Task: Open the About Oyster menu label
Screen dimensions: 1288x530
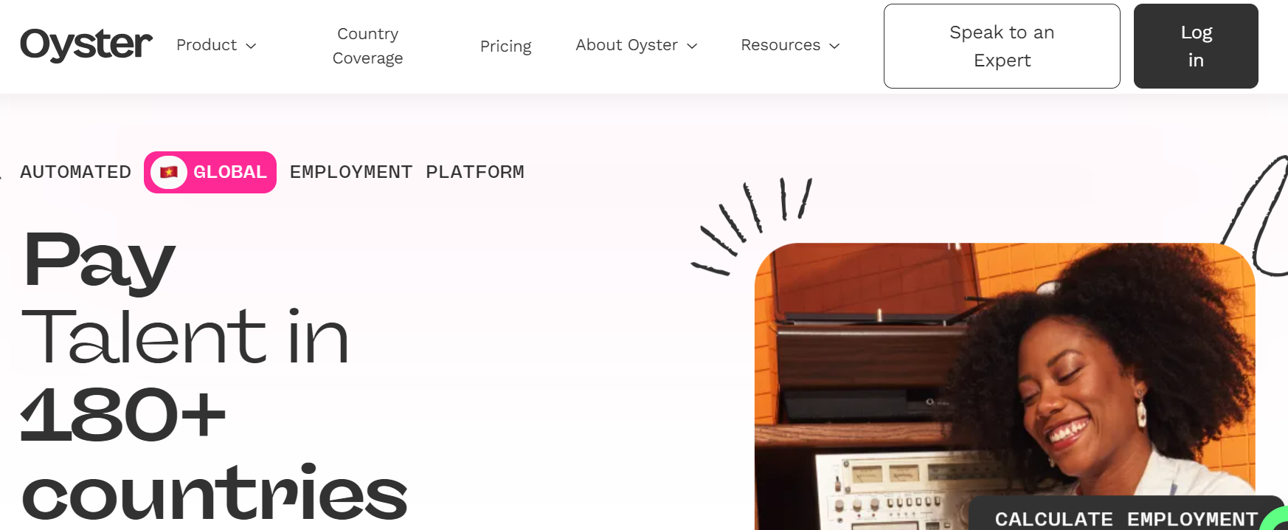Action: click(626, 45)
